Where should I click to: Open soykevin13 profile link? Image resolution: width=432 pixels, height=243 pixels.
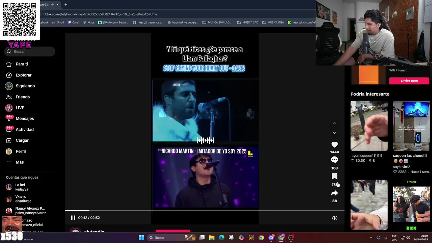[x=402, y=167]
